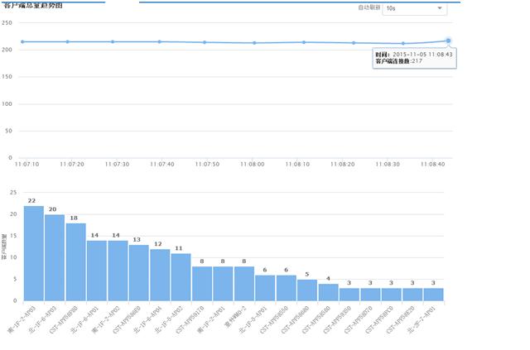Click the trend point at 11:08:00

(x=254, y=43)
